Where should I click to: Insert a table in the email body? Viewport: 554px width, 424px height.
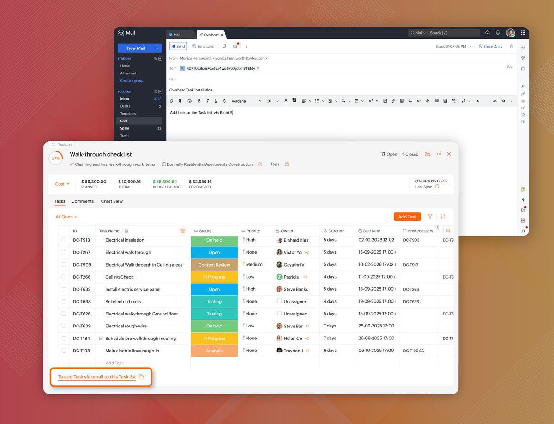(445, 101)
